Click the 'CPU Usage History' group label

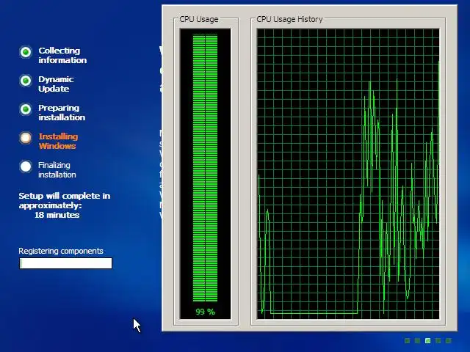pyautogui.click(x=289, y=19)
